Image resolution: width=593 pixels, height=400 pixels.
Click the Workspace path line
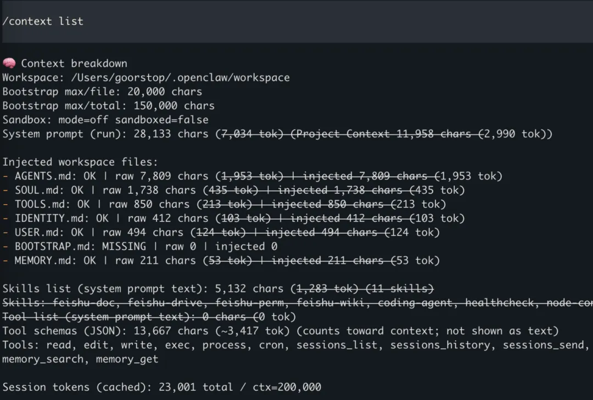pos(146,77)
